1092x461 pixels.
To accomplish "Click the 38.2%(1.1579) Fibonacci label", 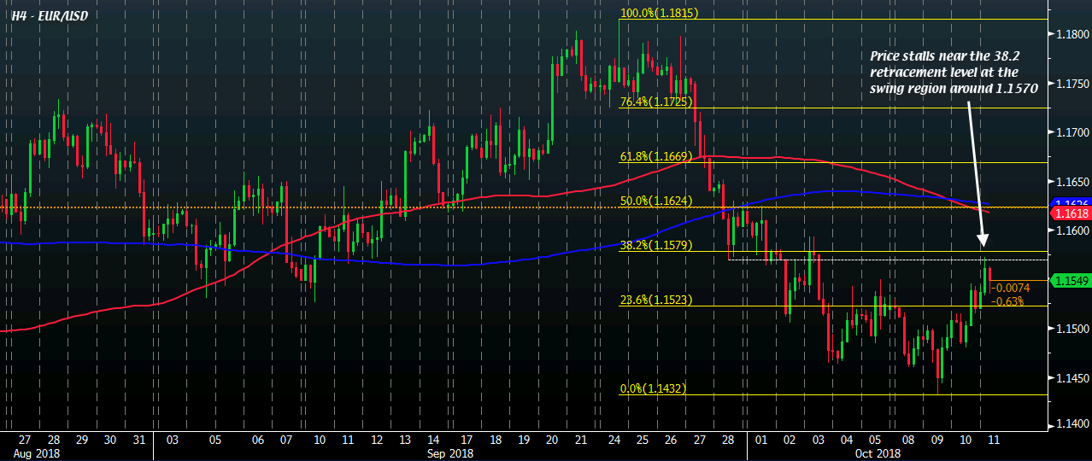I will click(x=657, y=245).
